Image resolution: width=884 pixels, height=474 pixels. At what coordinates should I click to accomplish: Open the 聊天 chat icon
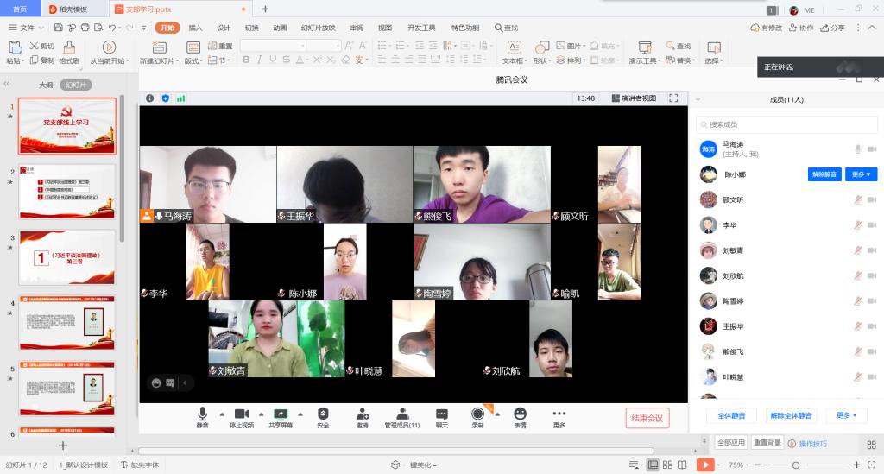pos(442,414)
